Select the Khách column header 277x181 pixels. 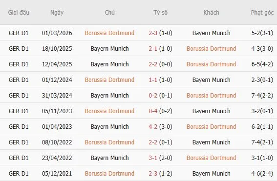point(211,13)
